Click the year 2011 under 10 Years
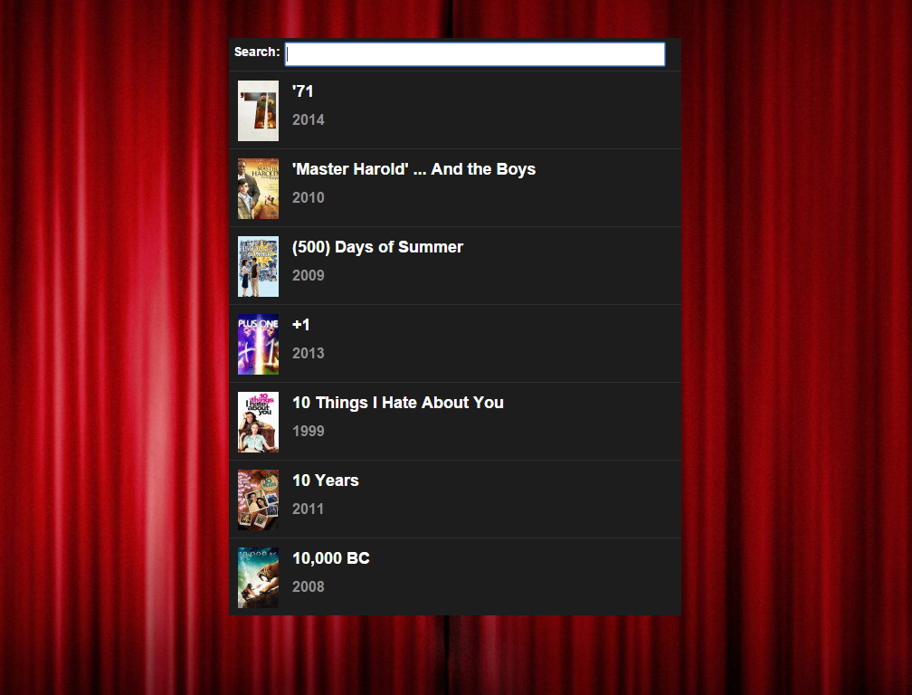Screen dimensions: 912x695 [x=308, y=509]
